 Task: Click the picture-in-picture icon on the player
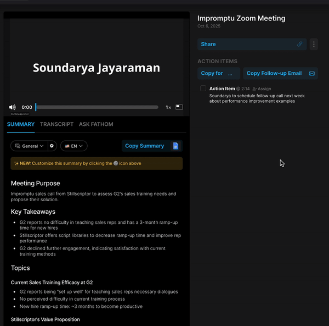[x=179, y=107]
